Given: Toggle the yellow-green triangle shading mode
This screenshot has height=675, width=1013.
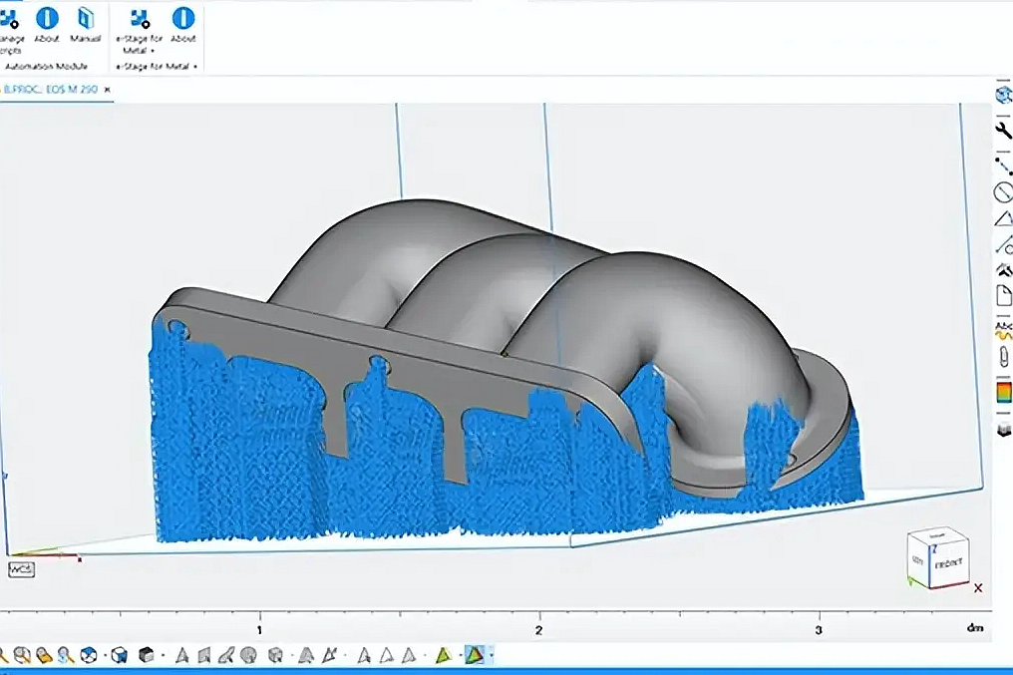Looking at the screenshot, I should point(444,655).
